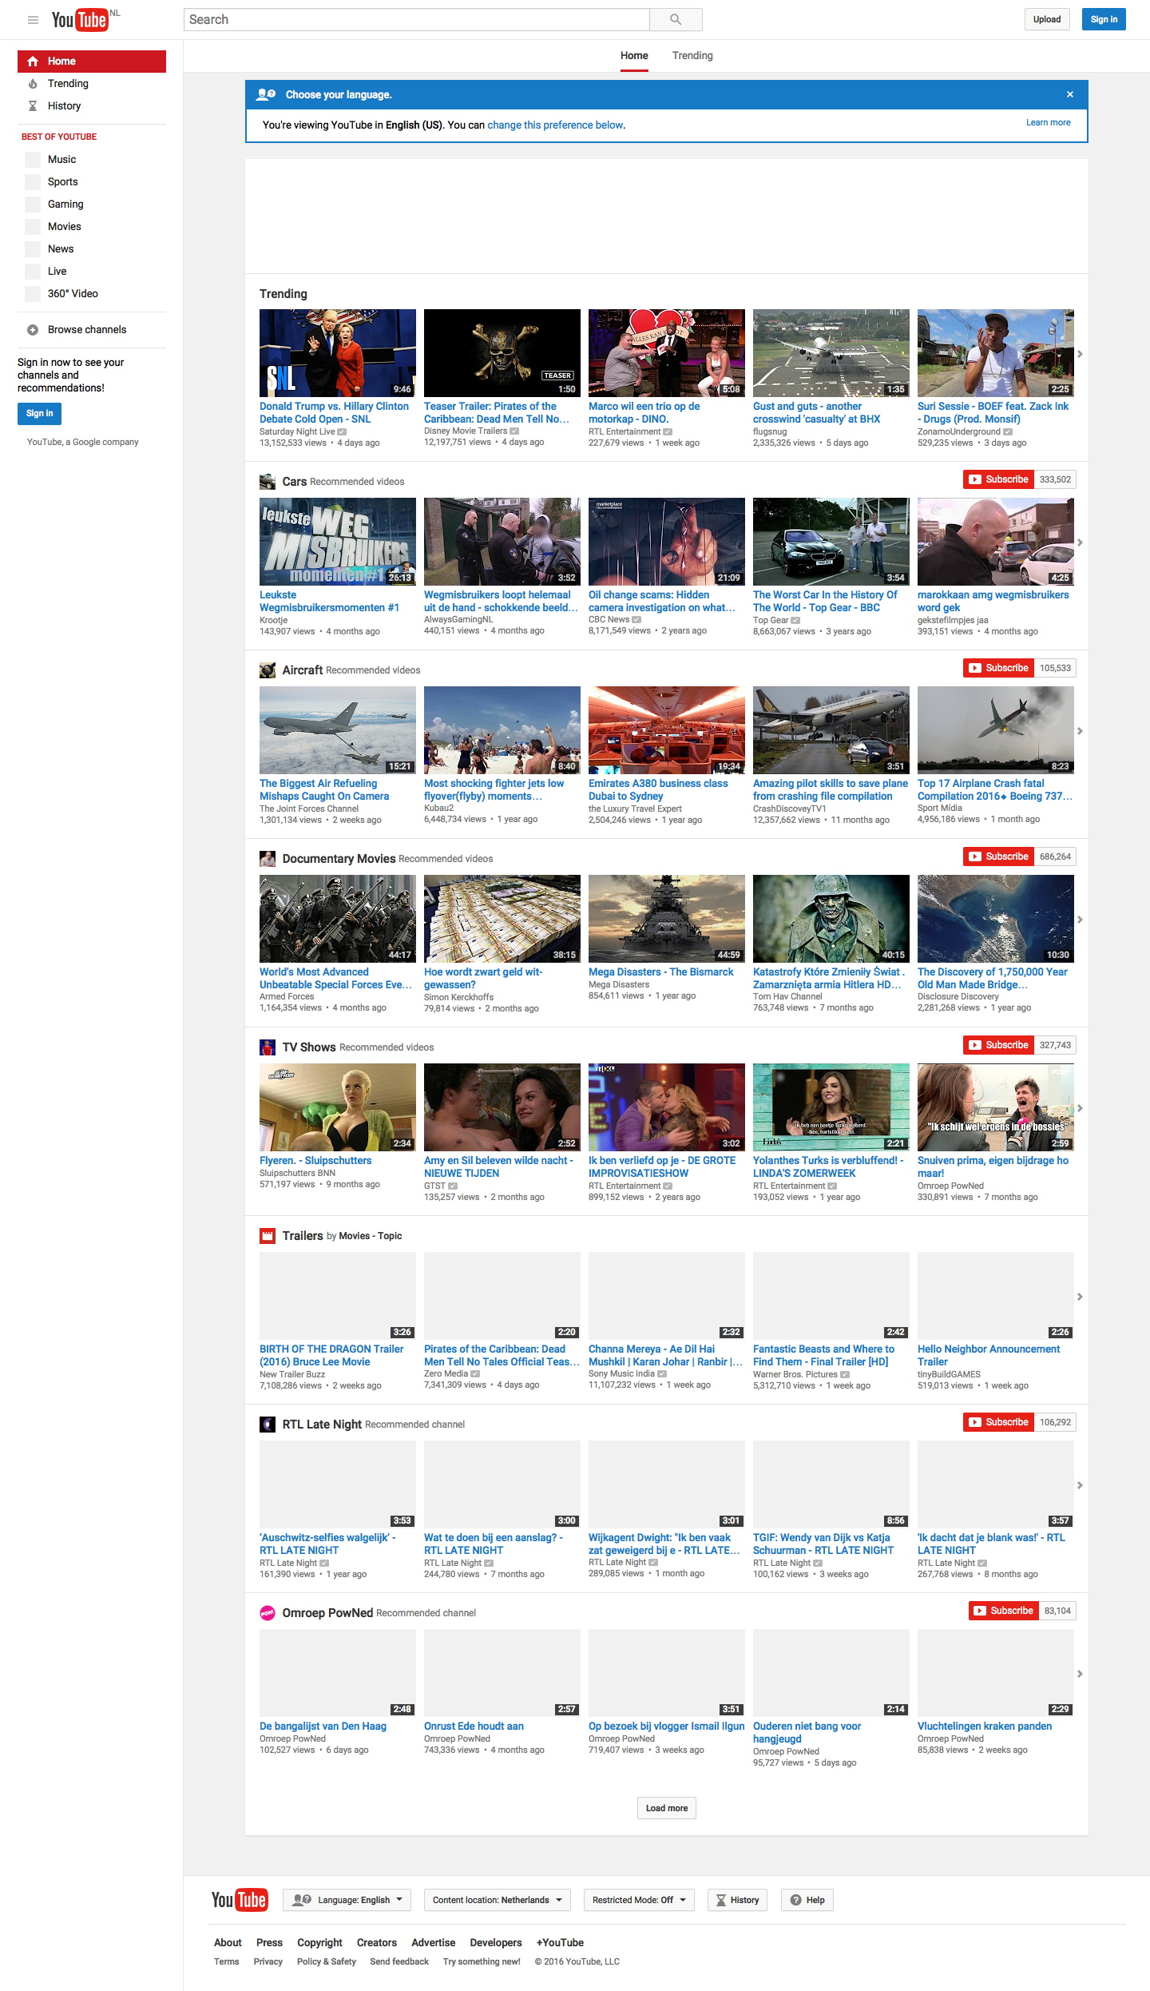This screenshot has height=1991, width=1150.
Task: Open Trending via flame icon in sidebar
Action: [33, 84]
